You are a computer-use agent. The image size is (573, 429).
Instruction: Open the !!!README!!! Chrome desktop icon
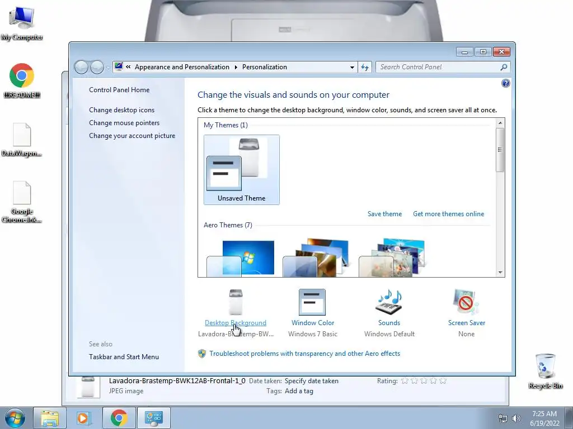coord(22,80)
